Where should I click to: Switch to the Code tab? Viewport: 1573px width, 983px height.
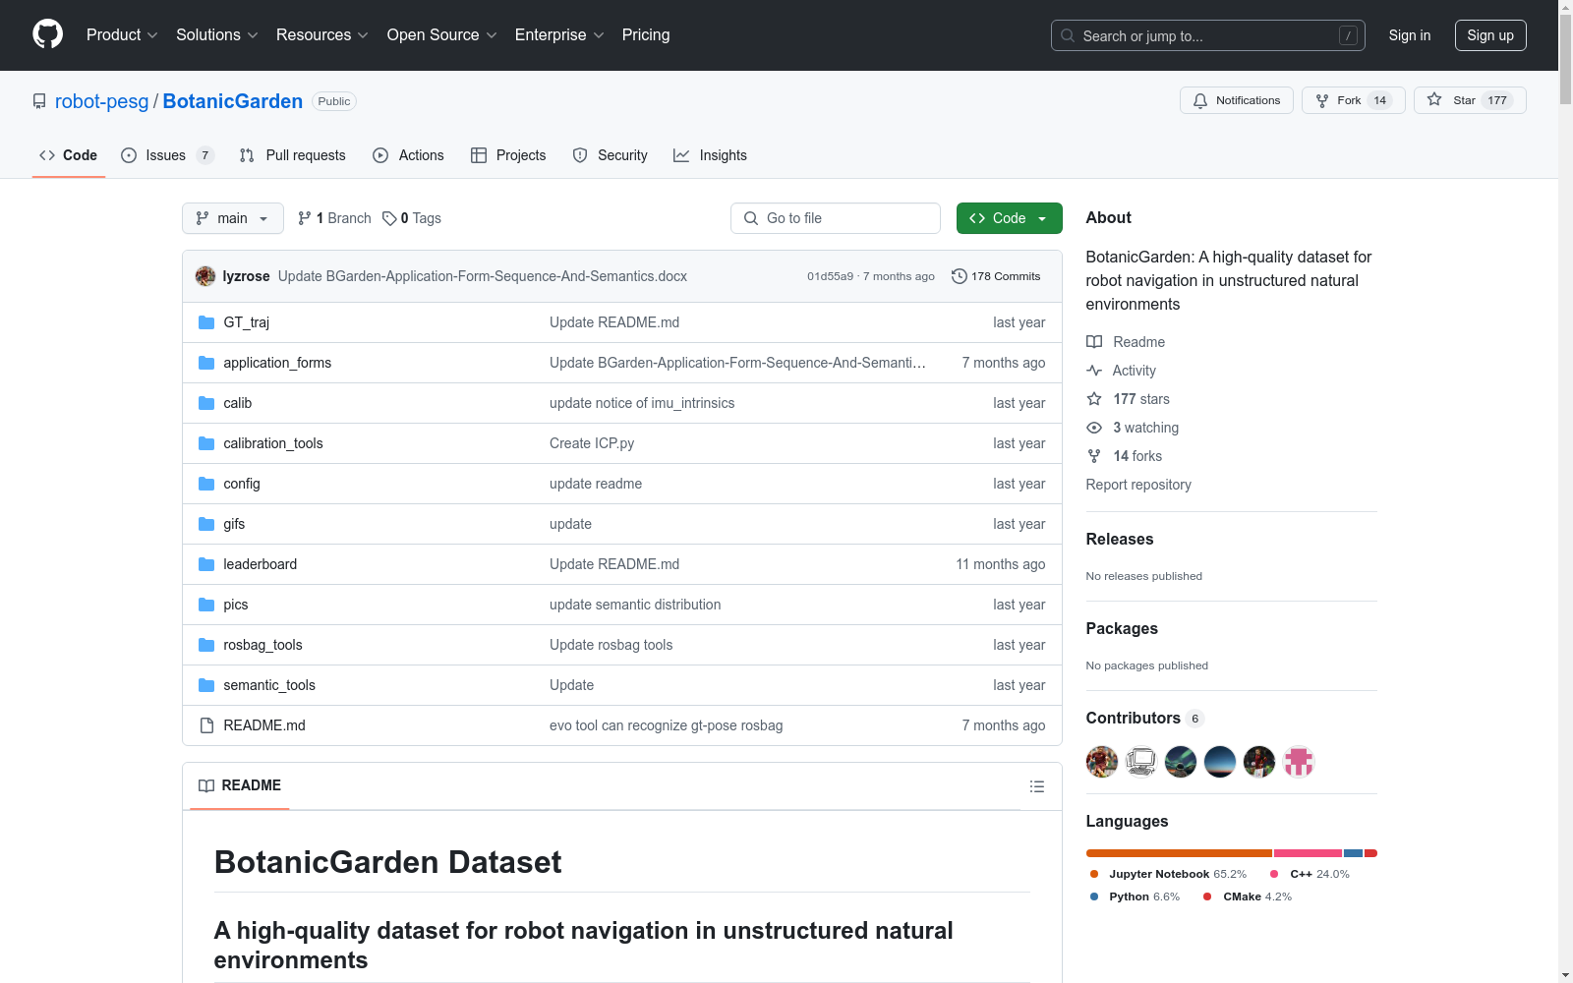pyautogui.click(x=69, y=155)
